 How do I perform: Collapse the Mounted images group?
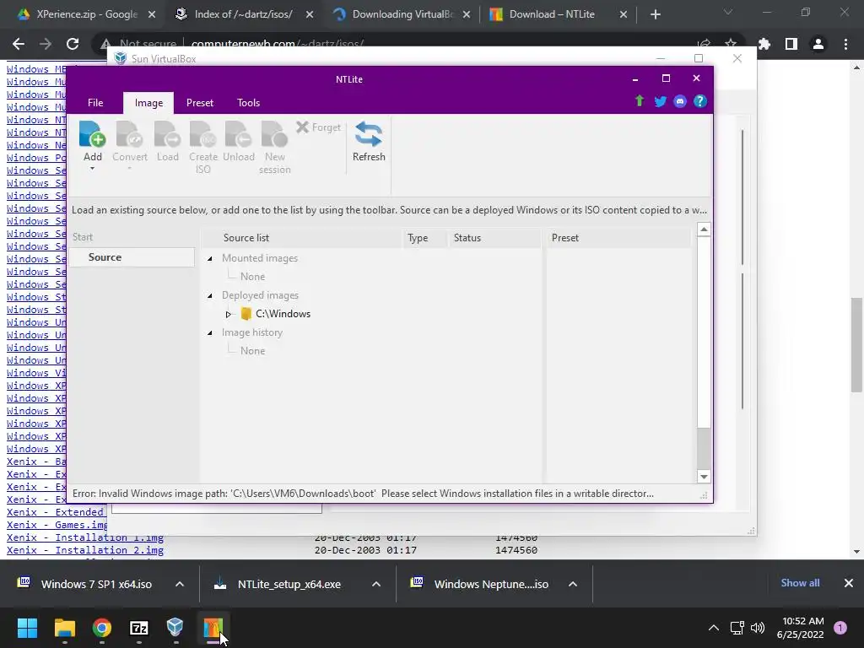(x=210, y=258)
